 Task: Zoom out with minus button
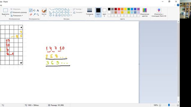point(160,105)
